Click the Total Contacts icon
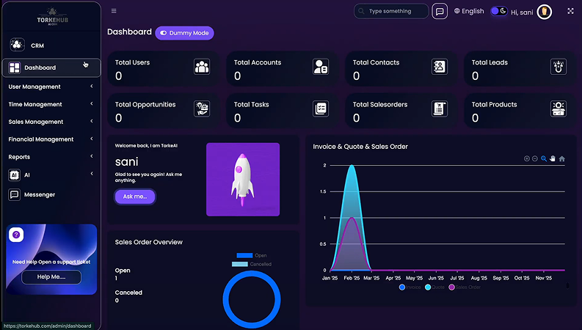 point(440,67)
